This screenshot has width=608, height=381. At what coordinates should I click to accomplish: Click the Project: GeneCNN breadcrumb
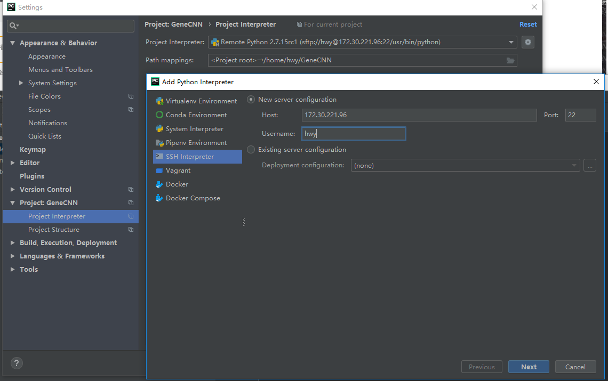coord(173,25)
